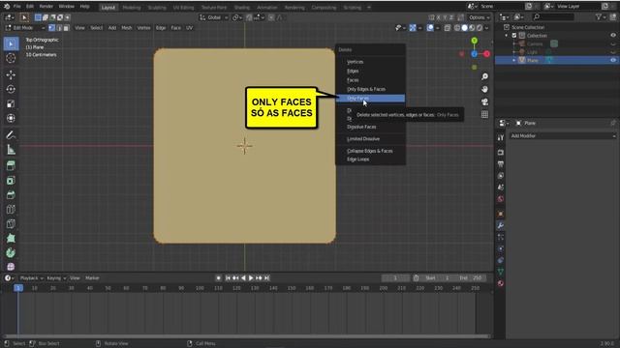Select the Select Box tool in toolbar
This screenshot has width=620, height=348.
click(x=11, y=43)
